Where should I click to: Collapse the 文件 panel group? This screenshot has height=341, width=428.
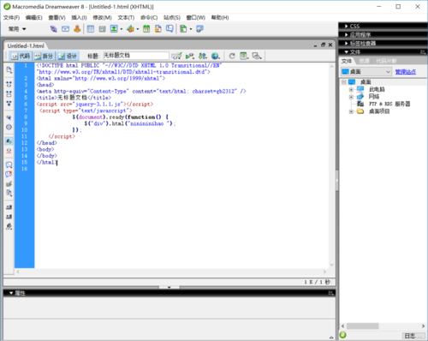point(346,52)
